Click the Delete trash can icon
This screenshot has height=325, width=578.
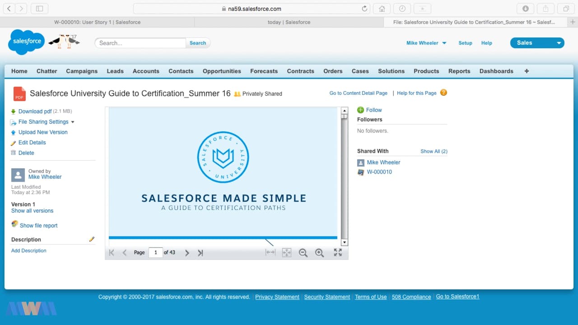pyautogui.click(x=14, y=153)
